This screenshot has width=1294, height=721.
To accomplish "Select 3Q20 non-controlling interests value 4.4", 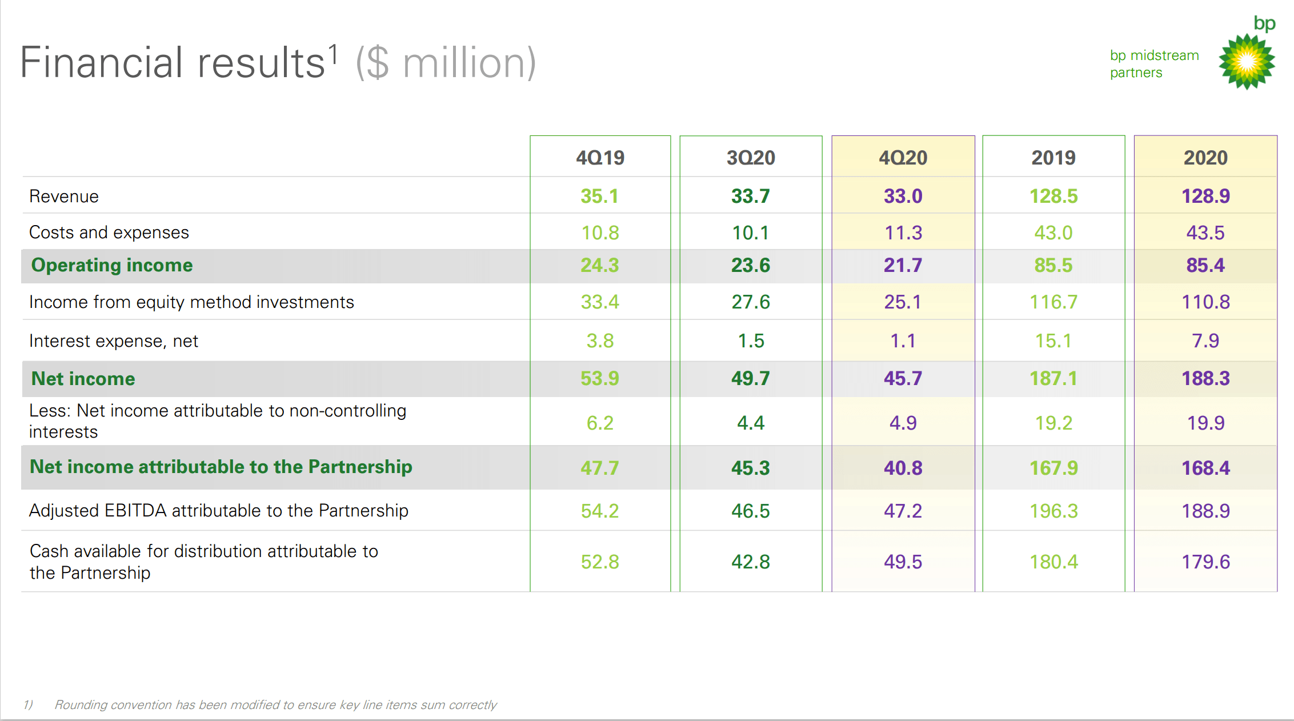I will pos(751,423).
